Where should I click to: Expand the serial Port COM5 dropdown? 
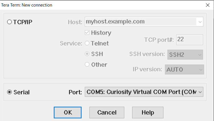(200, 92)
